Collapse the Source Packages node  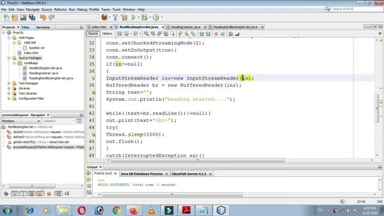click(9, 58)
